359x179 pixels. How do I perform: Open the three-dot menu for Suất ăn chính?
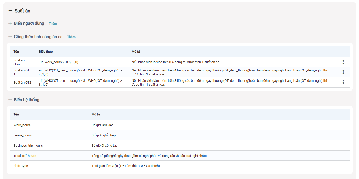click(x=343, y=62)
